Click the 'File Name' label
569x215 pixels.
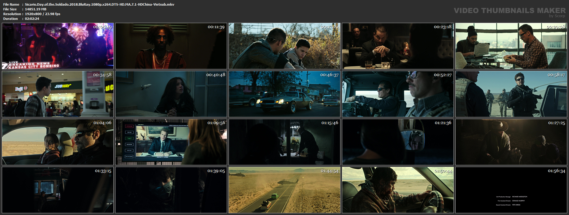(11, 4)
